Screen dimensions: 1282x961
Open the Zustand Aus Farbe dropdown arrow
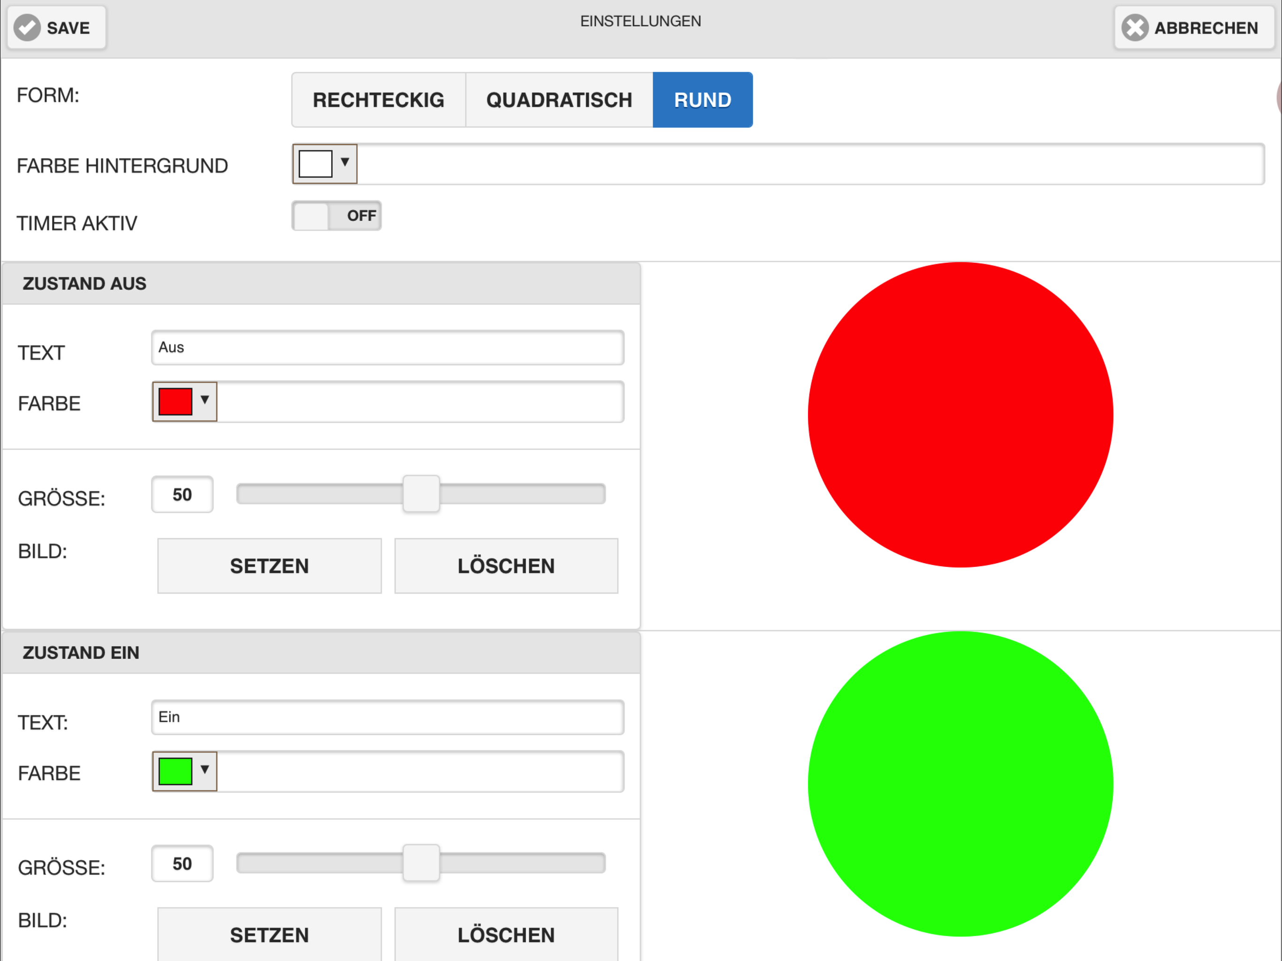pyautogui.click(x=205, y=400)
